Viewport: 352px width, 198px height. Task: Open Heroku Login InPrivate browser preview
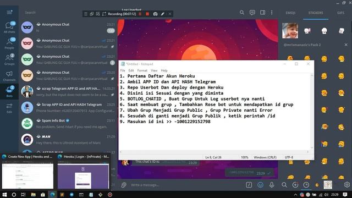point(83,172)
